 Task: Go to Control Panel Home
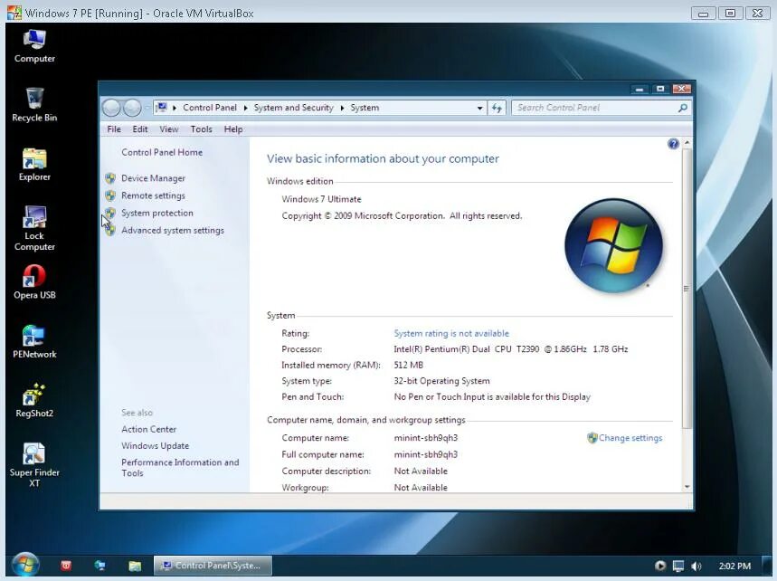[162, 152]
